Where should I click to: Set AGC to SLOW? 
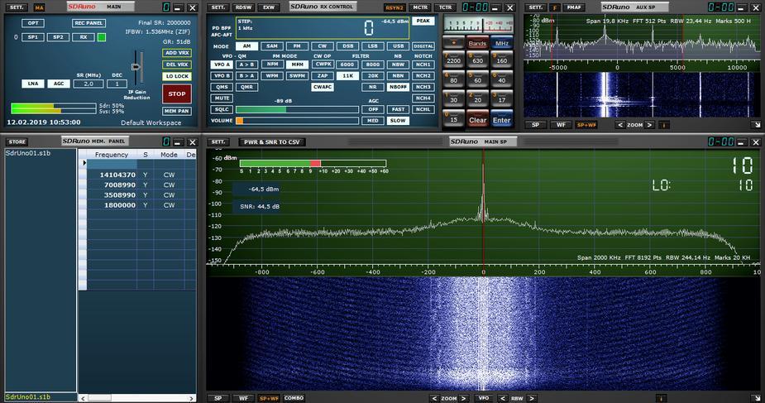398,121
